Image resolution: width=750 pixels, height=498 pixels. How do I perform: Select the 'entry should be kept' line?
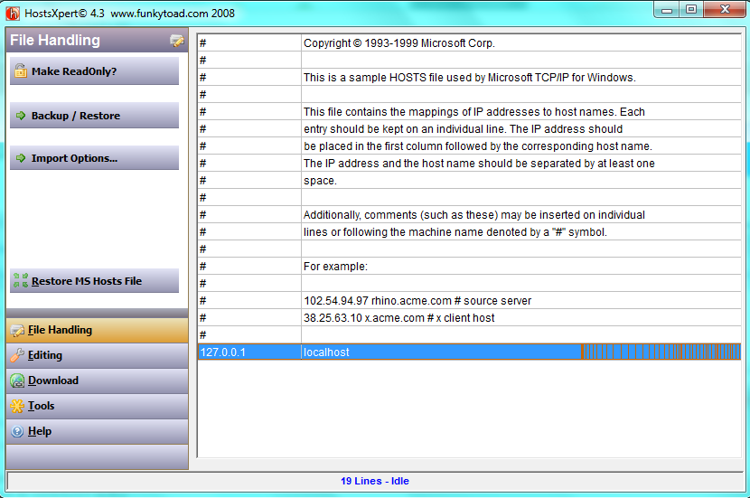tap(520, 129)
